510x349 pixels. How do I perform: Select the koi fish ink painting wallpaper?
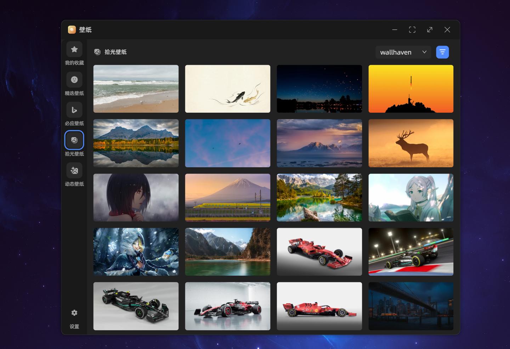227,89
